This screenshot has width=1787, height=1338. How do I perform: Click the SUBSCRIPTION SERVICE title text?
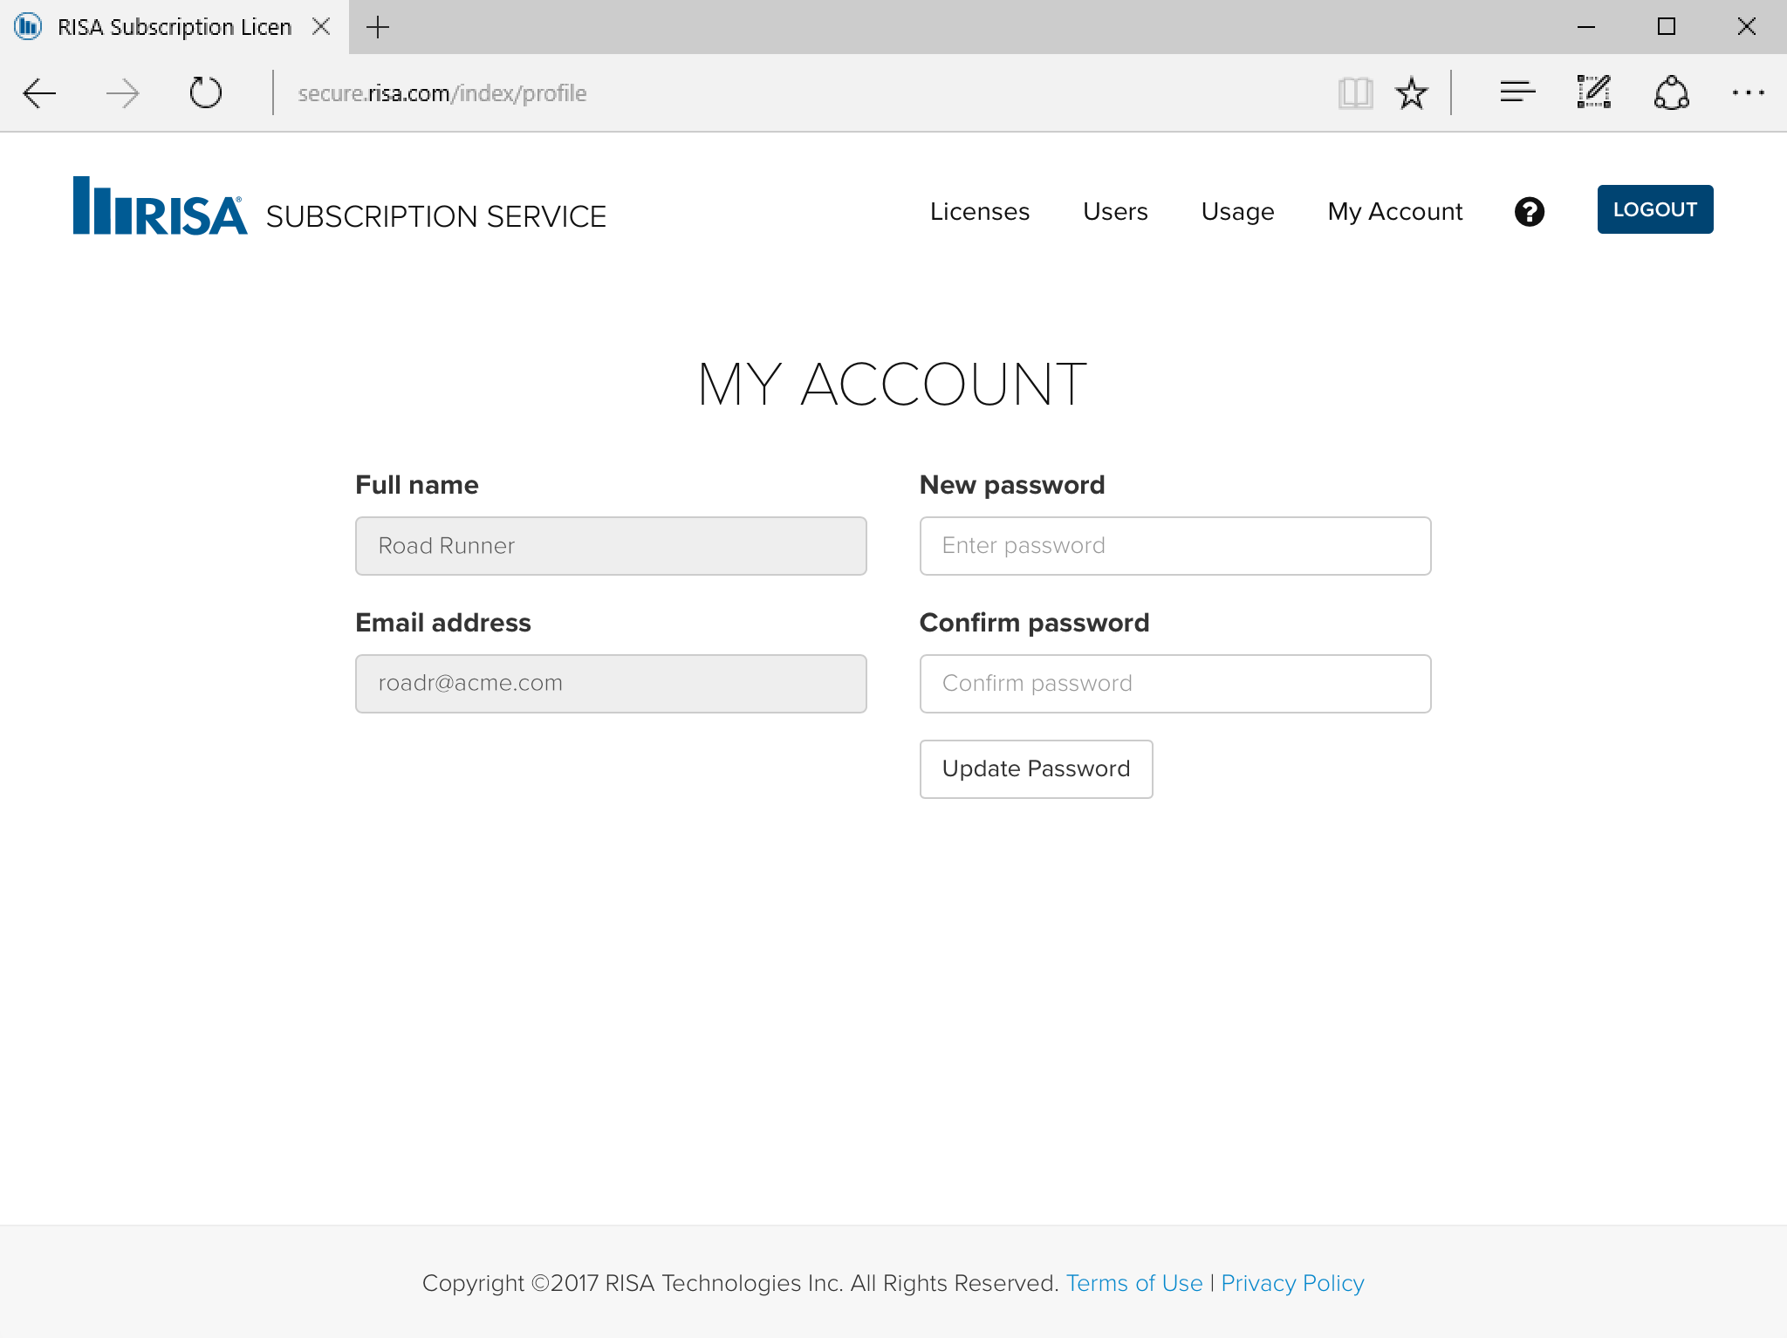(435, 216)
